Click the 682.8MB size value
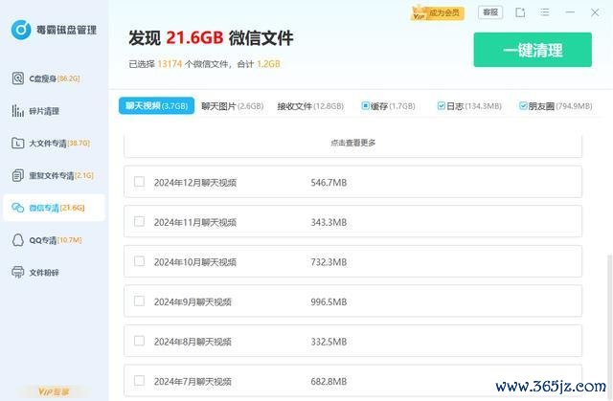613x401 pixels. point(329,382)
